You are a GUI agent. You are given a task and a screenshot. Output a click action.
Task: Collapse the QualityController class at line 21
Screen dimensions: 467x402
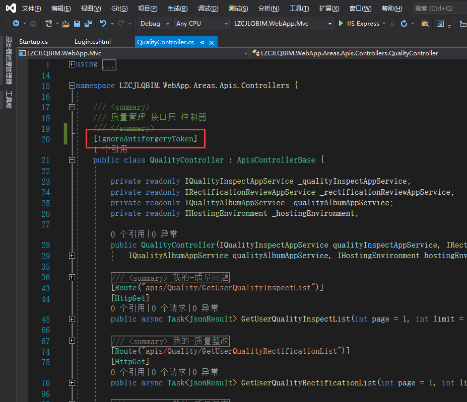[72, 160]
